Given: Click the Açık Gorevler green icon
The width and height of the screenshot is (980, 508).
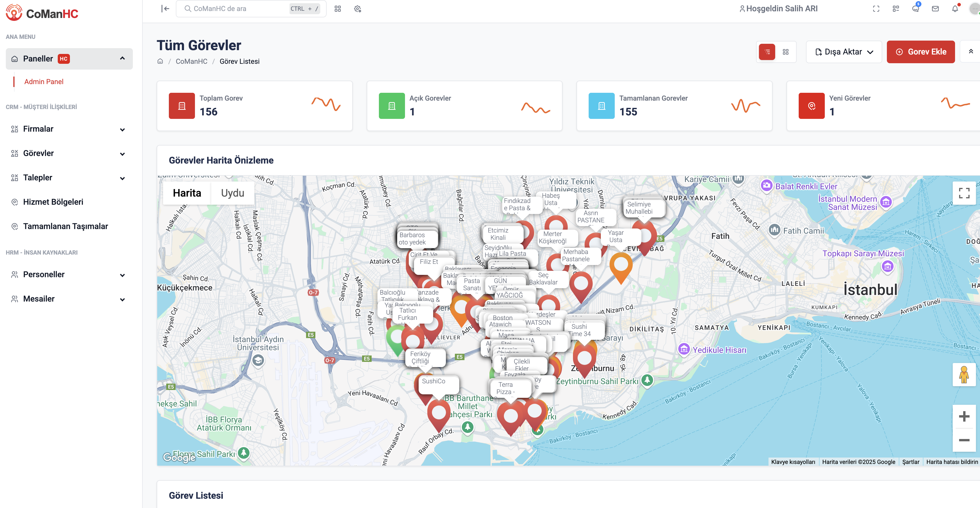Looking at the screenshot, I should (x=392, y=106).
